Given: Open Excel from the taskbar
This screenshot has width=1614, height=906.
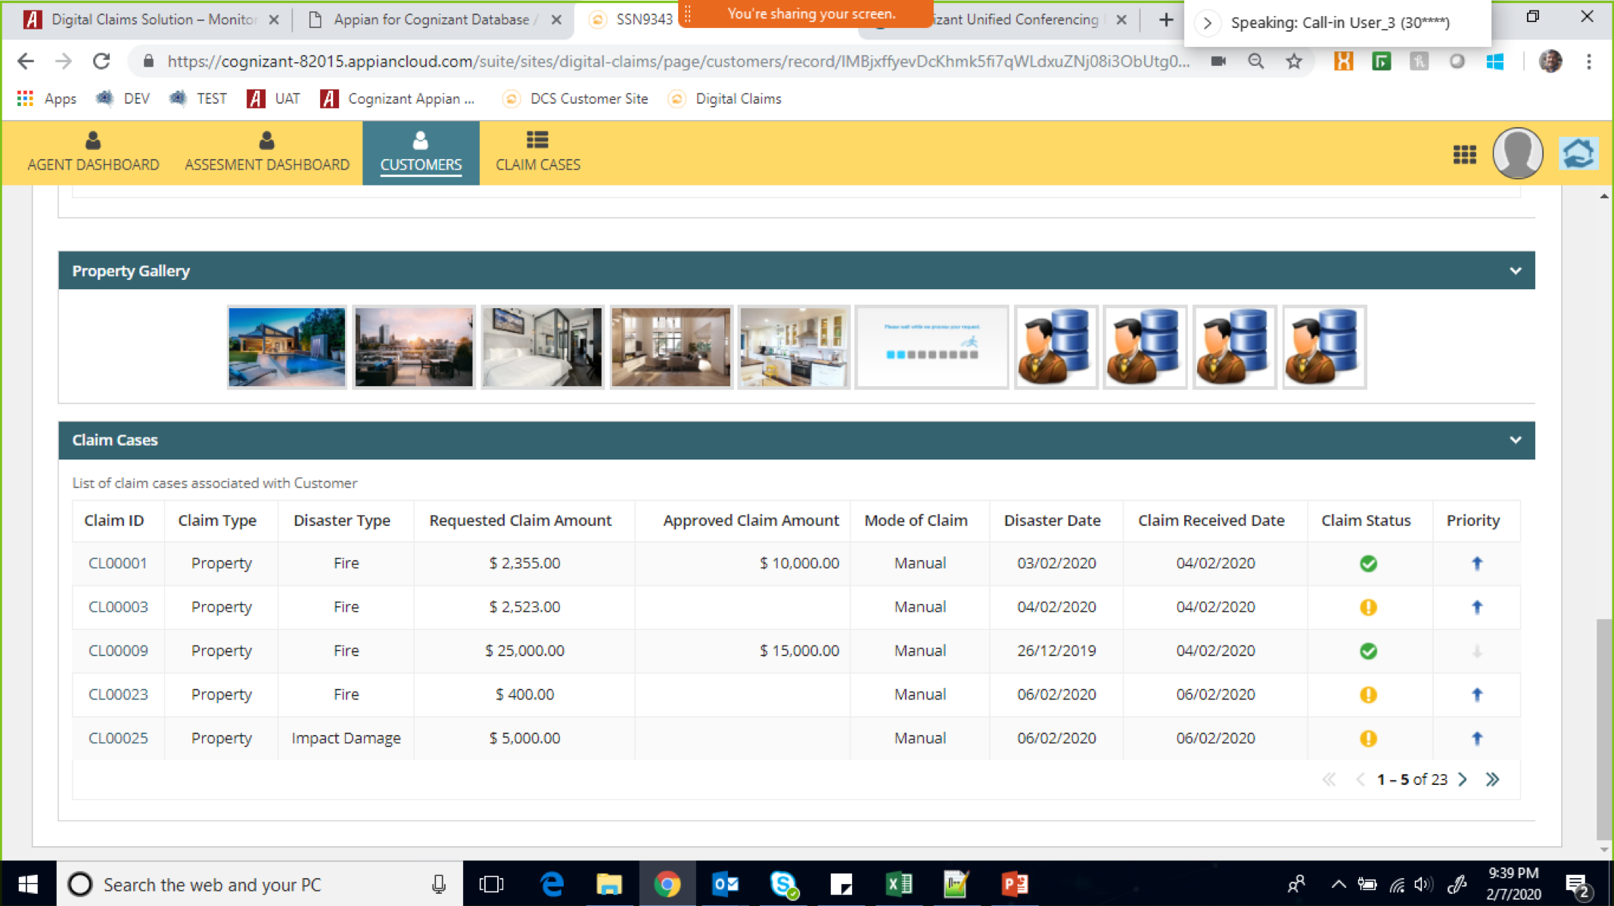Looking at the screenshot, I should [x=898, y=883].
